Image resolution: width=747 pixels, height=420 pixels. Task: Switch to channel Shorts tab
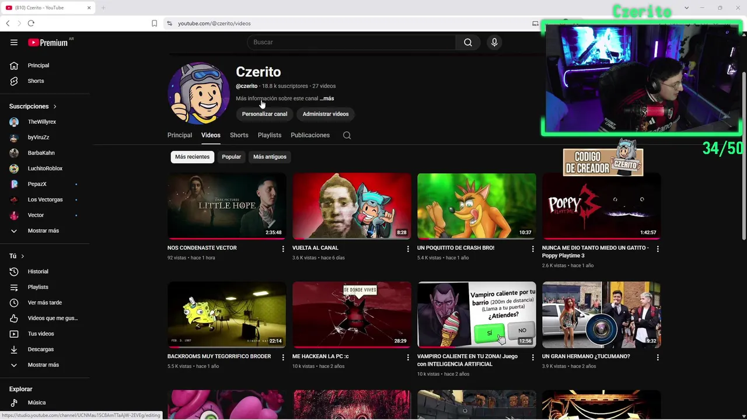[x=239, y=135]
